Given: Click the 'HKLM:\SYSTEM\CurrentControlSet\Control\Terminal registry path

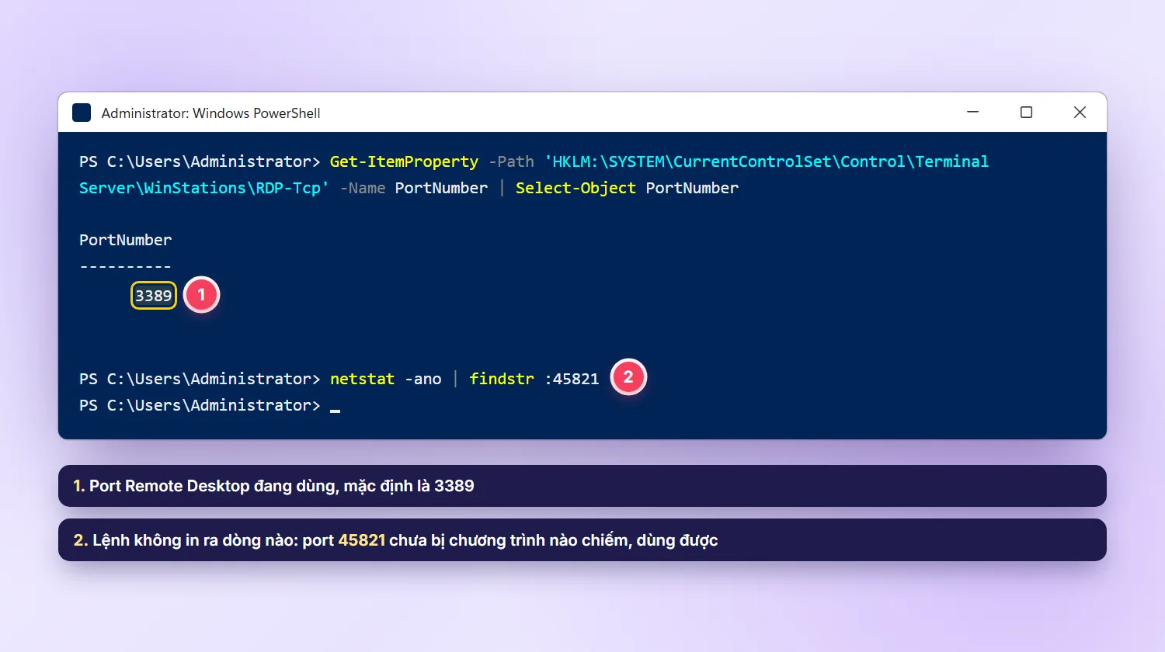Looking at the screenshot, I should click(767, 161).
